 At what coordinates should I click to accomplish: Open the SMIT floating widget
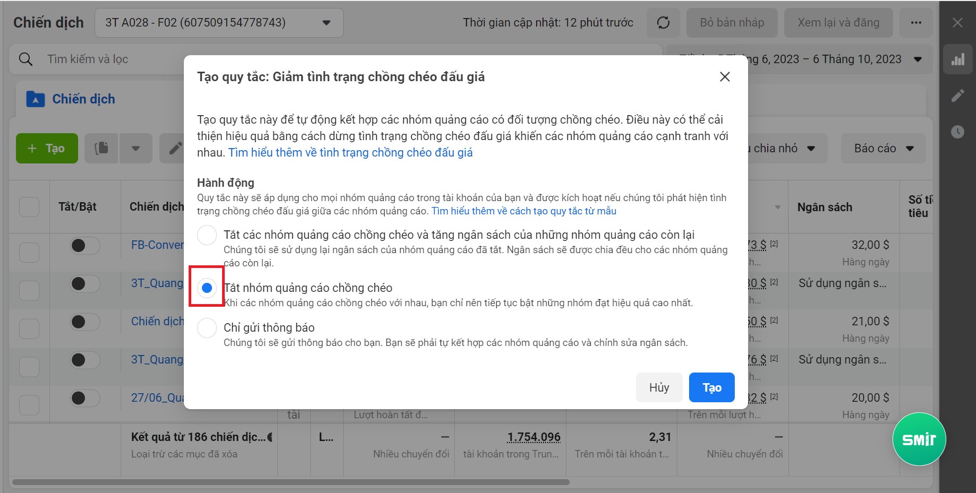point(919,439)
